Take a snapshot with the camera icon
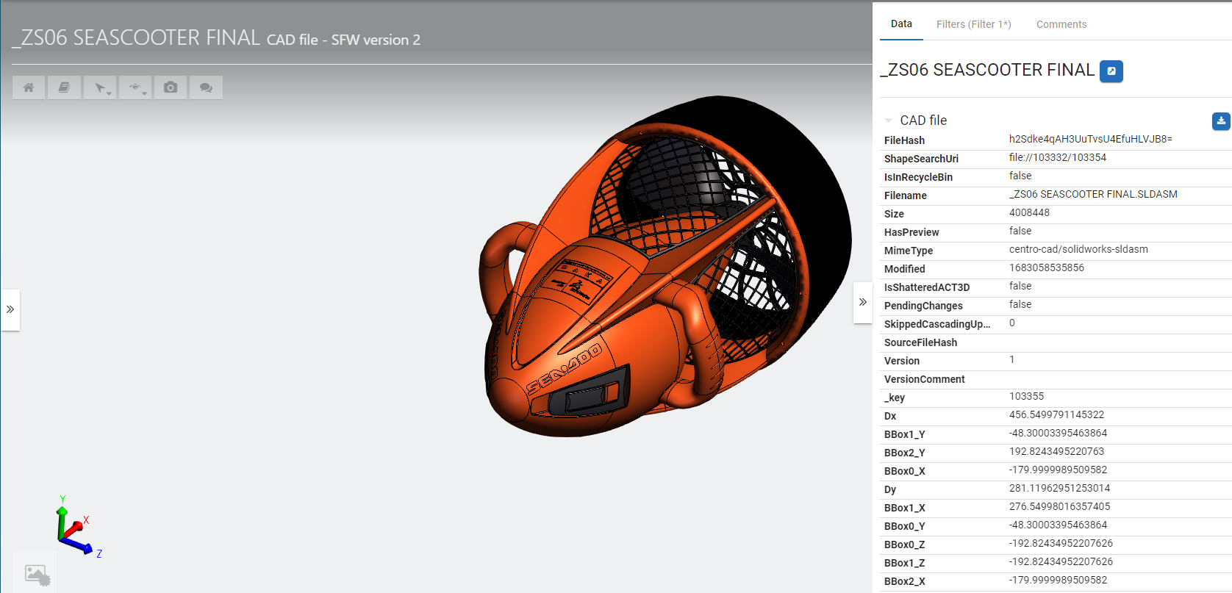This screenshot has width=1232, height=593. point(171,87)
